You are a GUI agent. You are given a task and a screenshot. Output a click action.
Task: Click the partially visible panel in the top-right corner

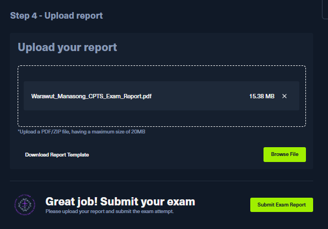tap(325, 9)
